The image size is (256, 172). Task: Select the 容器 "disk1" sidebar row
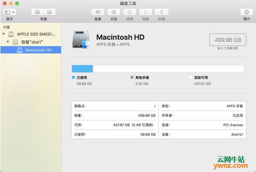[x=31, y=42]
